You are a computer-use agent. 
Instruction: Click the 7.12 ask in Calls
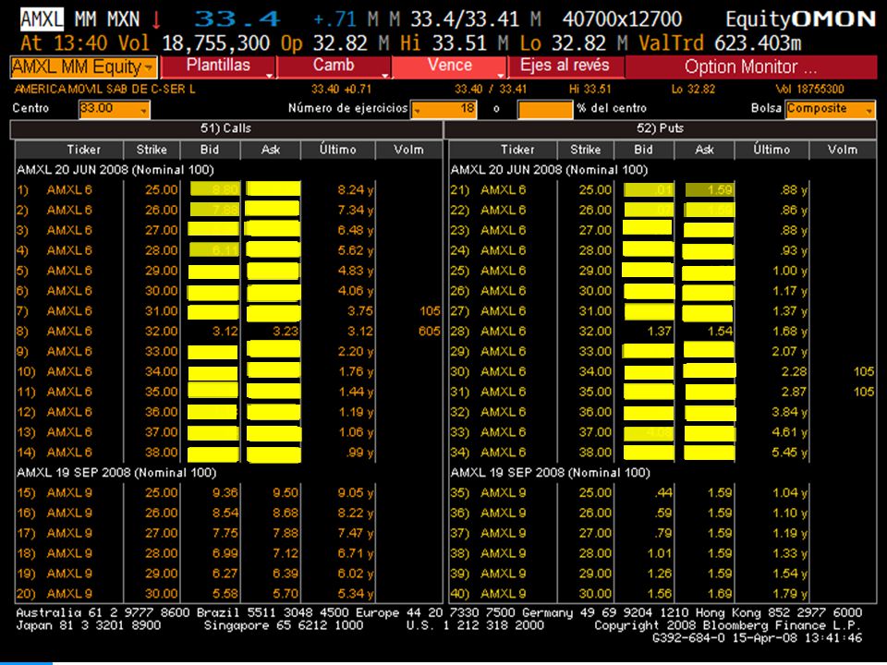click(x=286, y=553)
